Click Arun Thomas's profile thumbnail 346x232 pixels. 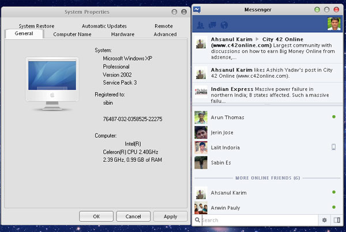[201, 117]
